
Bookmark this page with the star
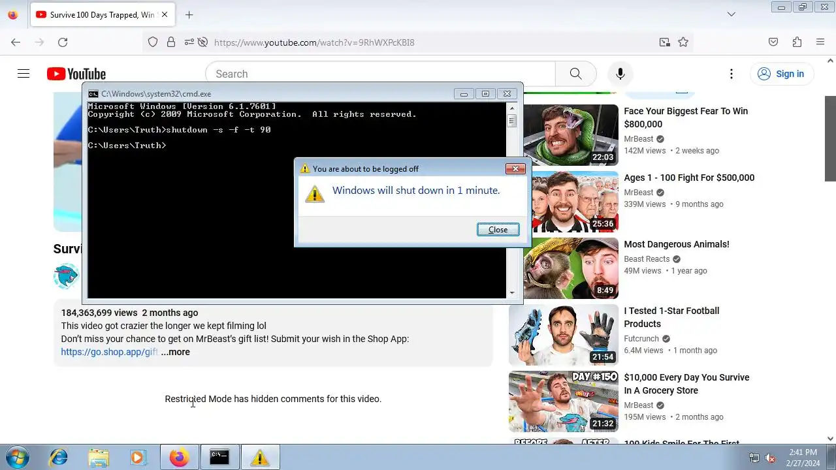coord(683,42)
